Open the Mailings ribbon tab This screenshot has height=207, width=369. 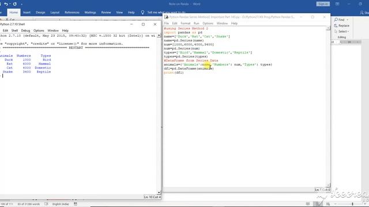point(91,13)
